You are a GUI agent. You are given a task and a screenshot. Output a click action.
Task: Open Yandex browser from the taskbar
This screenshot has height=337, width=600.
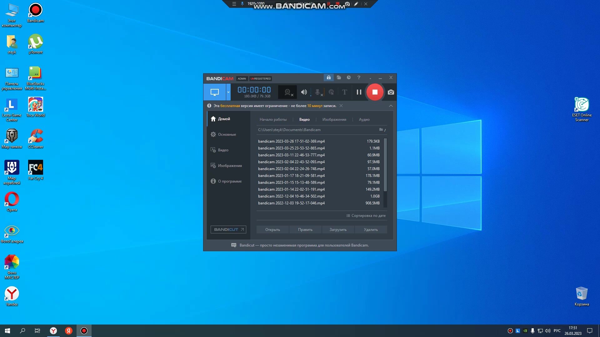pos(53,331)
